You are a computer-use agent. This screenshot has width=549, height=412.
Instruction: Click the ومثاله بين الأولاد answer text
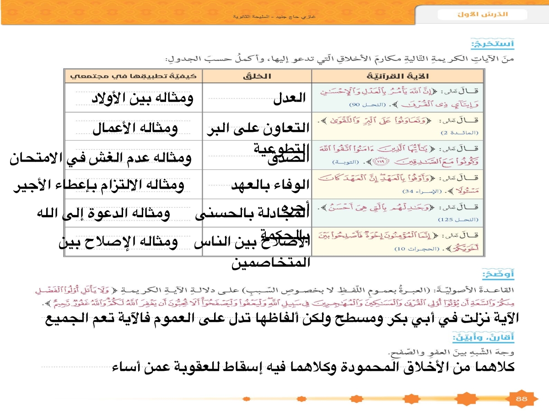141,98
